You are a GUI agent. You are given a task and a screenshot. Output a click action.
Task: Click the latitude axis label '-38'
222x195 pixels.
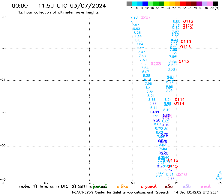tap(3, 145)
